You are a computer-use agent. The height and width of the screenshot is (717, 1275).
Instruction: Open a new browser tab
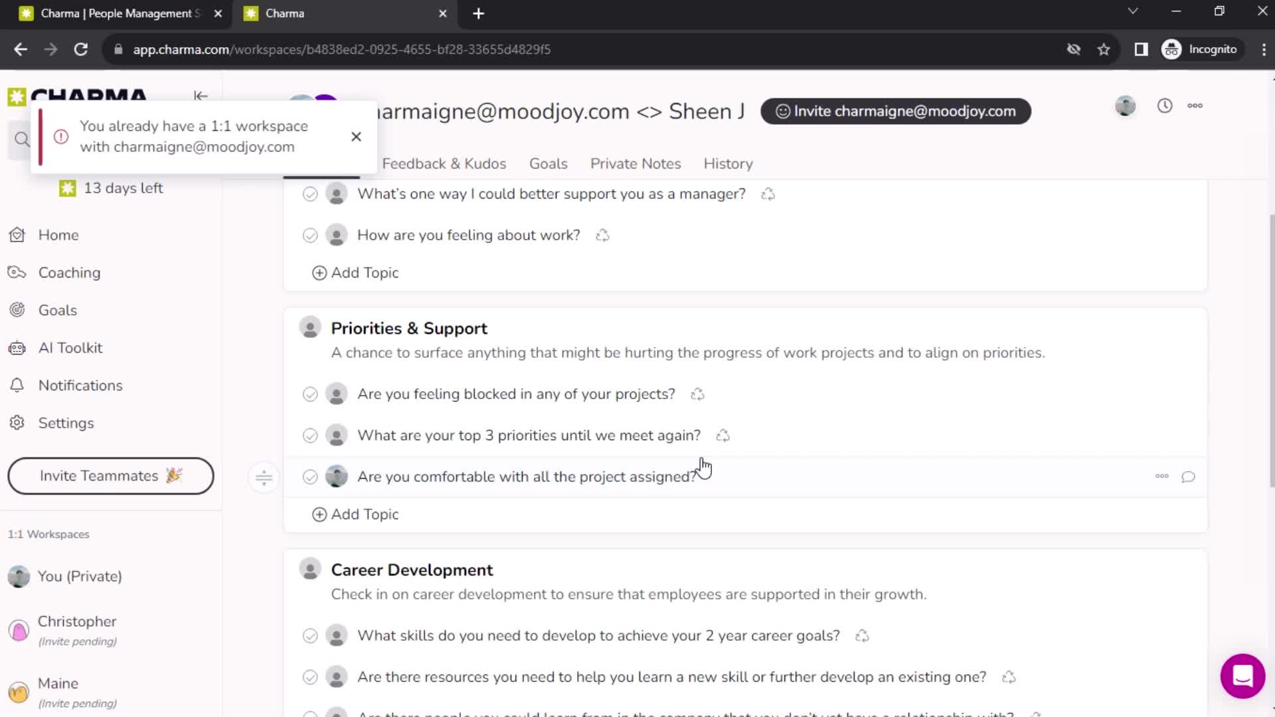[x=478, y=13]
